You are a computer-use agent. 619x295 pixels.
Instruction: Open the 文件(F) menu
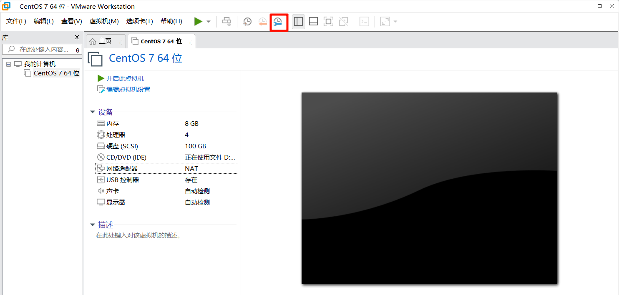pos(16,21)
